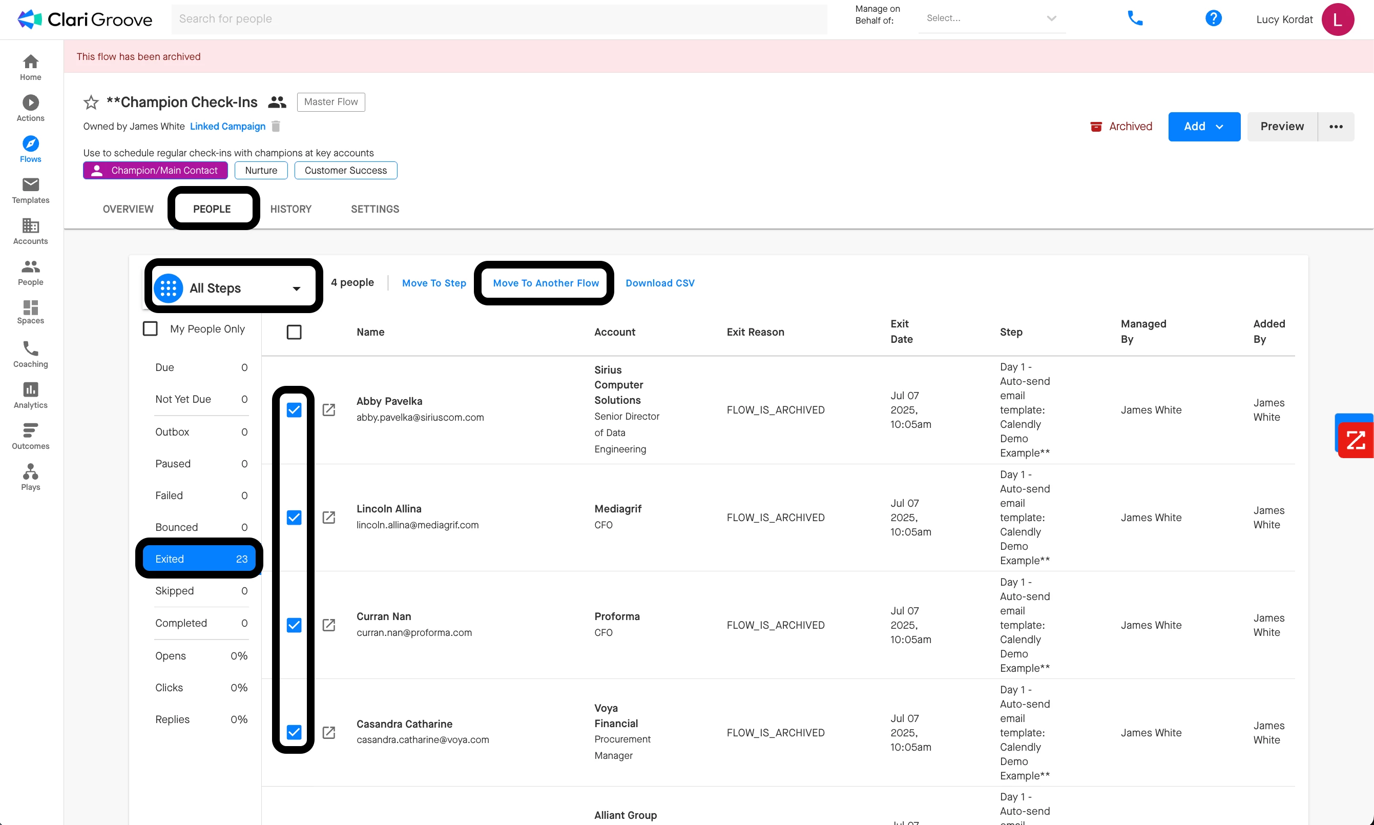
Task: Open the Settings tab
Action: pos(374,209)
